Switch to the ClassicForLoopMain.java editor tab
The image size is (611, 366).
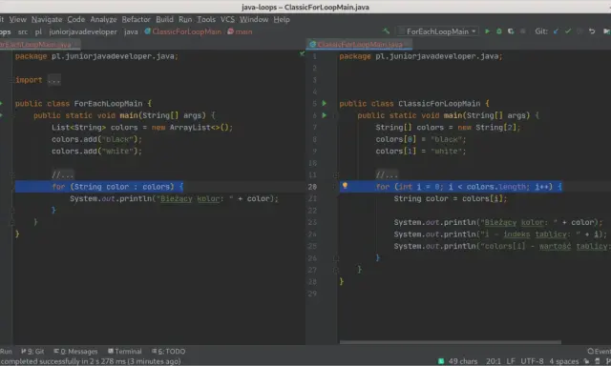(x=359, y=45)
